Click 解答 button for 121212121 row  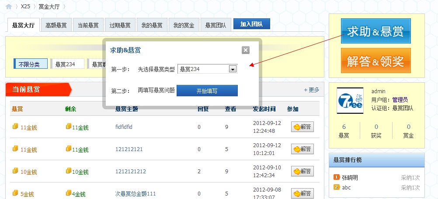302,149
